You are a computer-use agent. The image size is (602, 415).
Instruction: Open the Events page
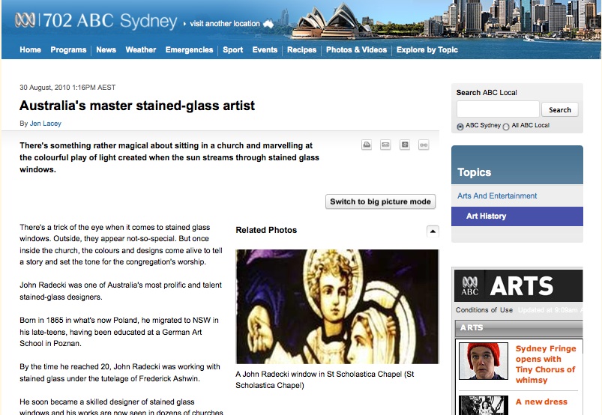[x=265, y=50]
